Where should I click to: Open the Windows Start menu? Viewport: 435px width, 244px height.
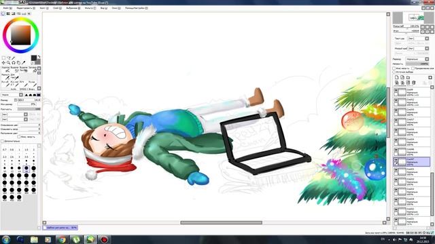[x=6, y=239]
